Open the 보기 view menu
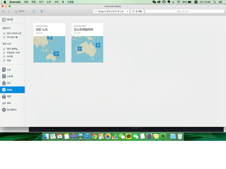This screenshot has height=169, width=226. click(x=41, y=2)
